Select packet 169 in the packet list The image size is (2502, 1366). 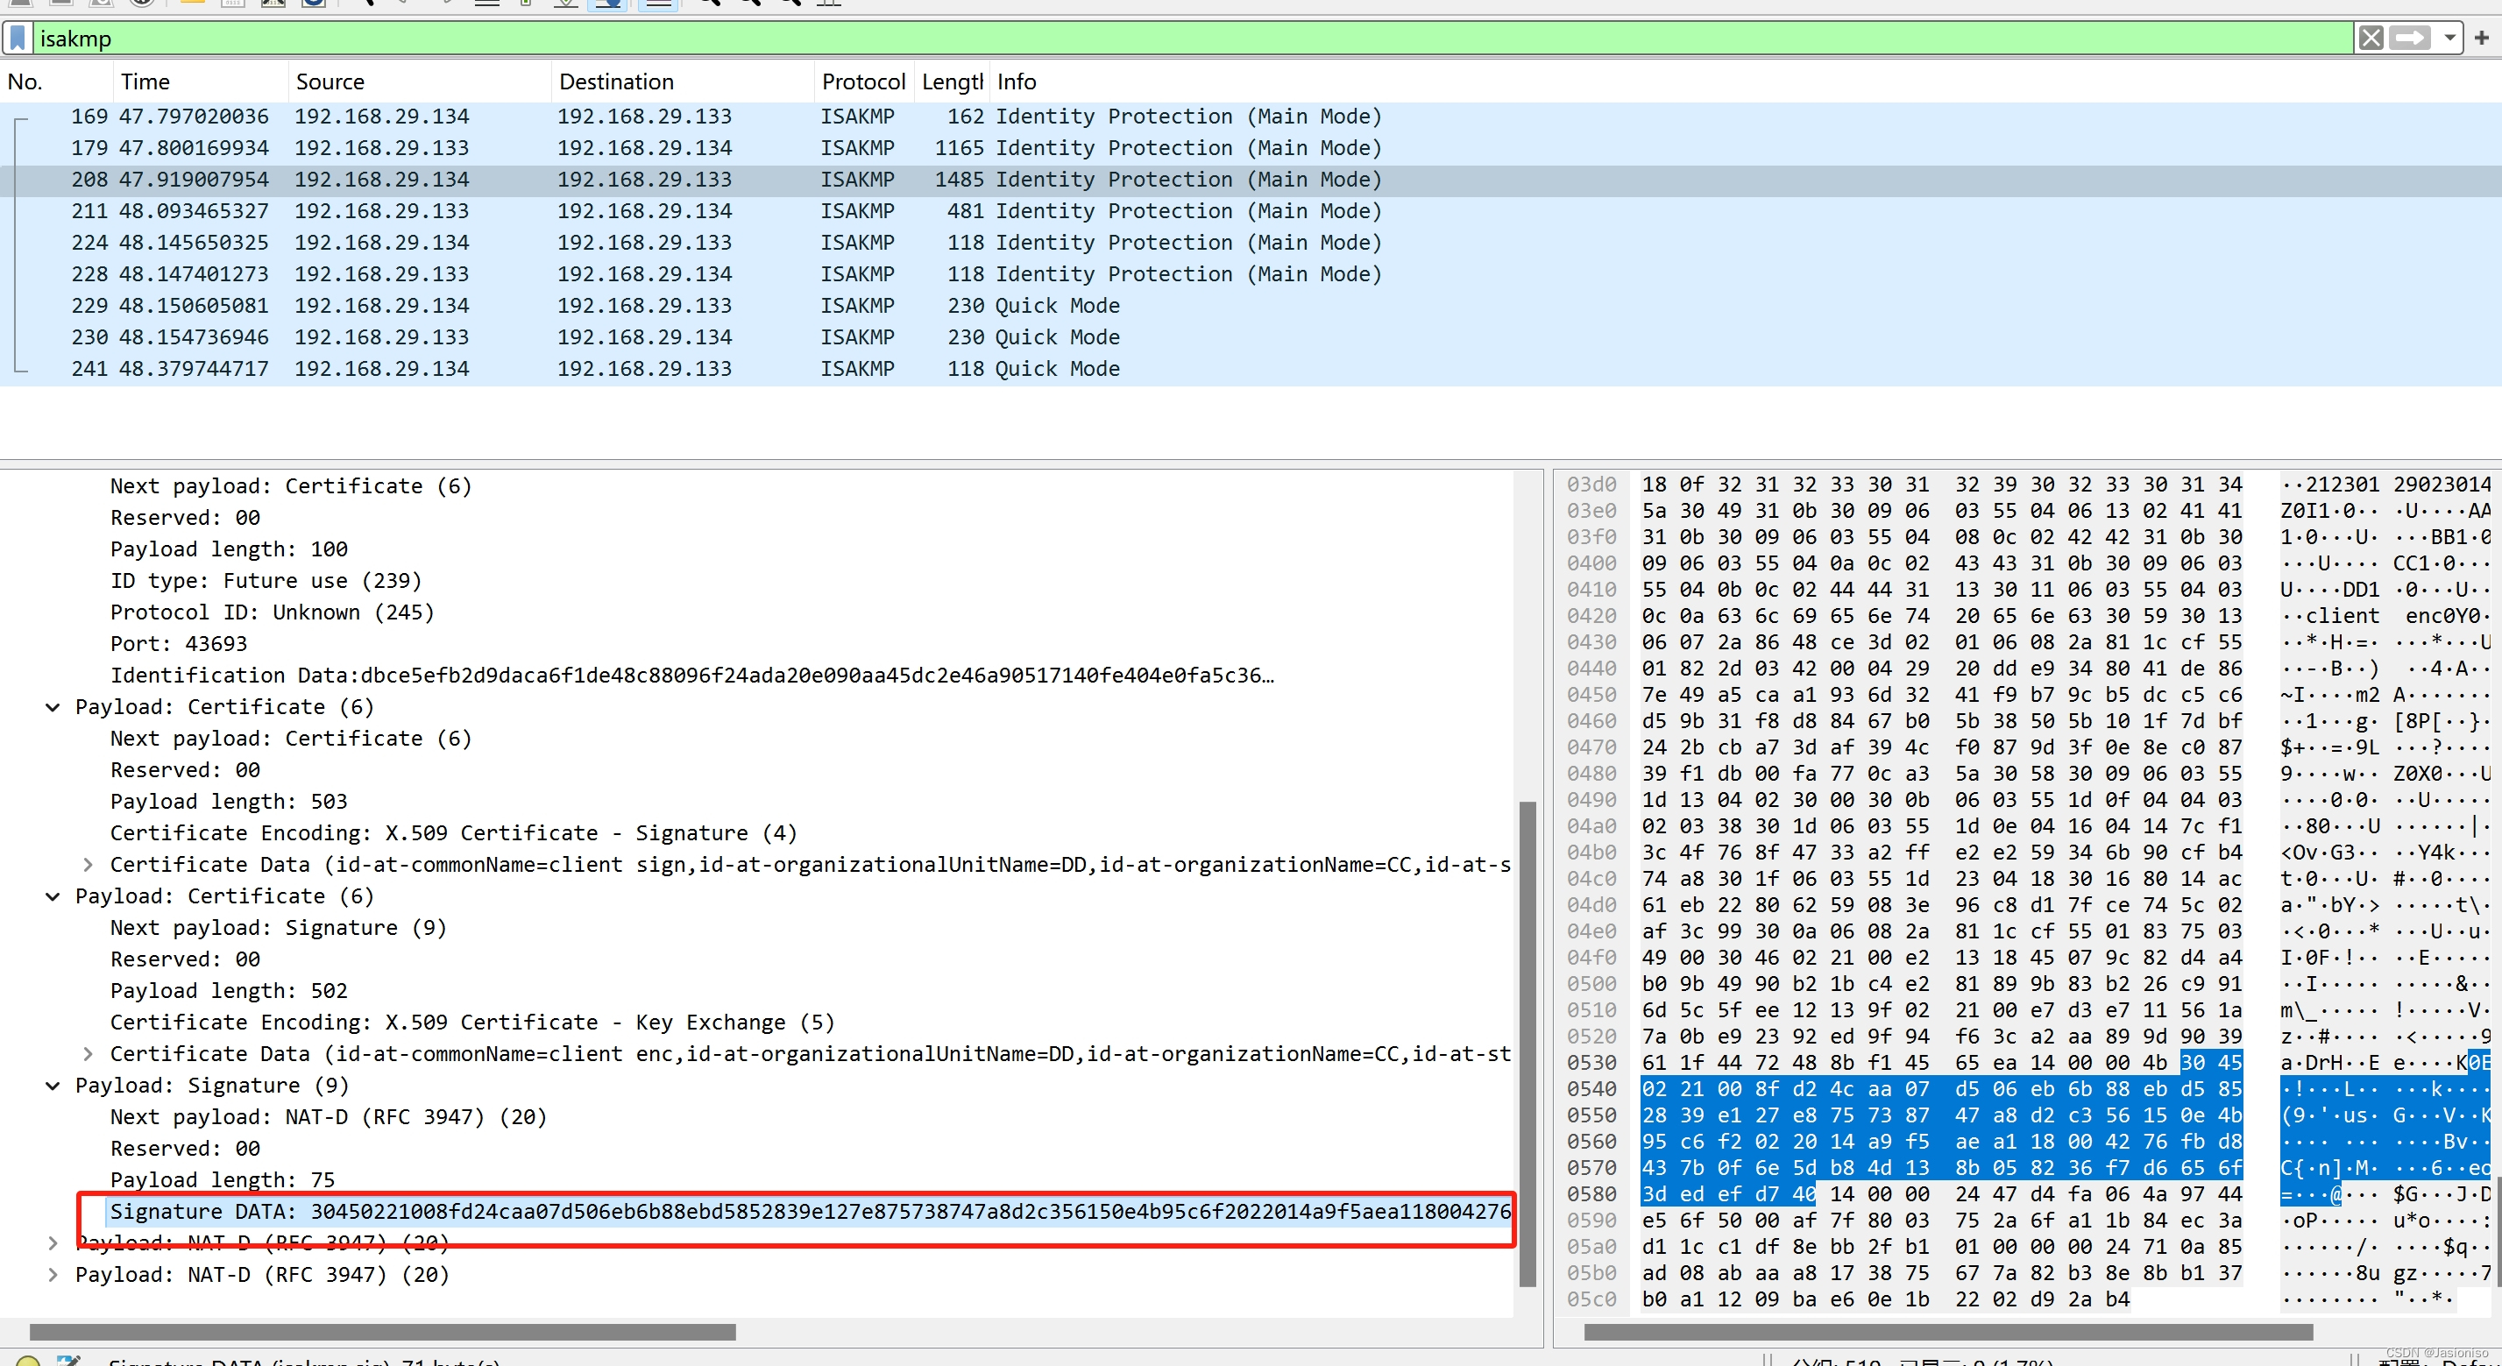tap(680, 117)
